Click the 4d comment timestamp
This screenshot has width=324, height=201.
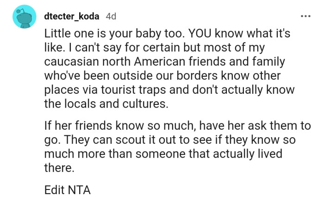click(x=111, y=16)
